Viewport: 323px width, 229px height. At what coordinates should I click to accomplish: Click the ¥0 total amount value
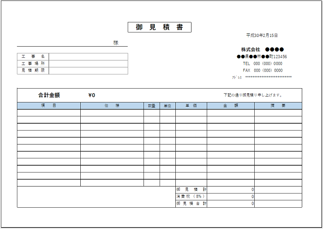pyautogui.click(x=91, y=96)
